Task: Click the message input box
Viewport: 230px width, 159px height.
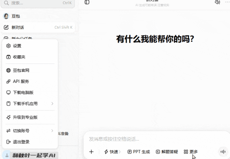Action: pyautogui.click(x=157, y=139)
